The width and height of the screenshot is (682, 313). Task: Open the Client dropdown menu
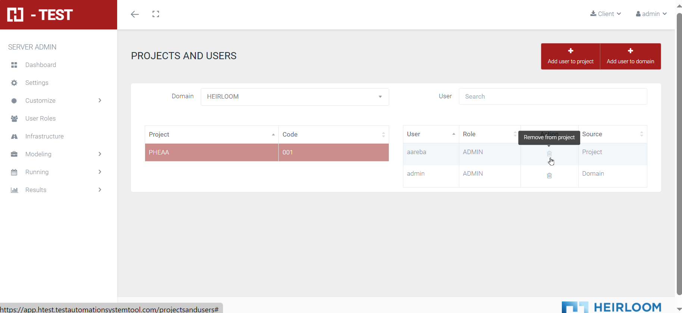click(x=606, y=14)
